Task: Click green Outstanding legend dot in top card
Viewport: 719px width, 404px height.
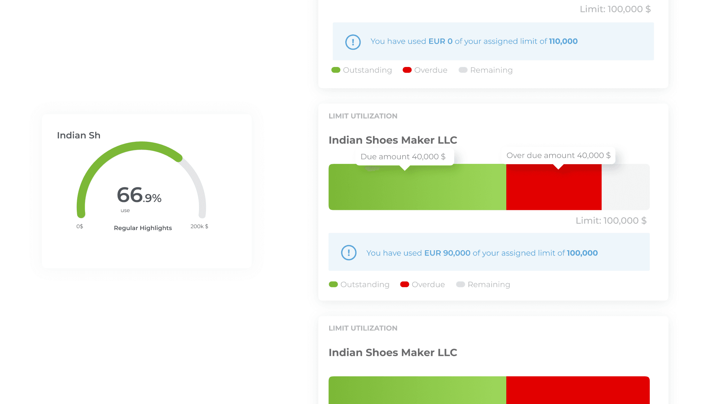Action: 336,70
